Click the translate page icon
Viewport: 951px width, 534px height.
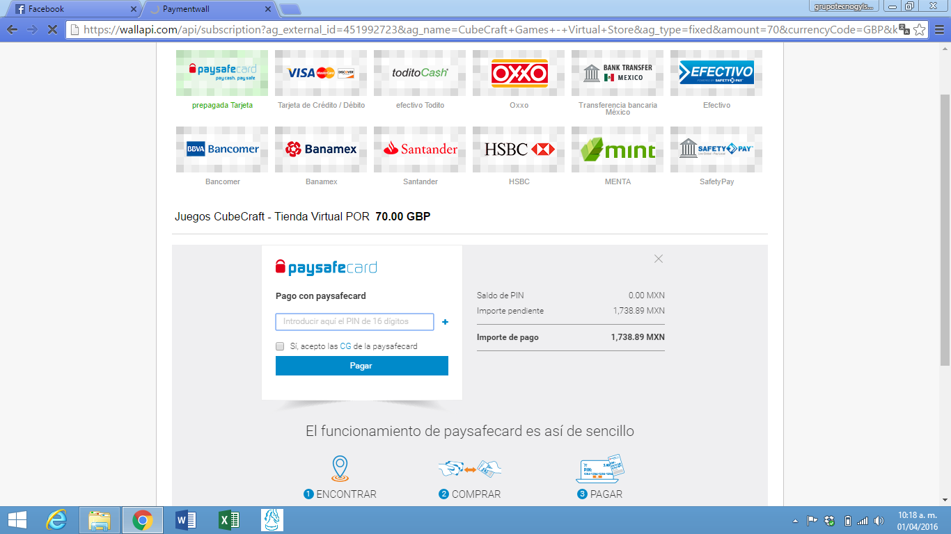[904, 29]
